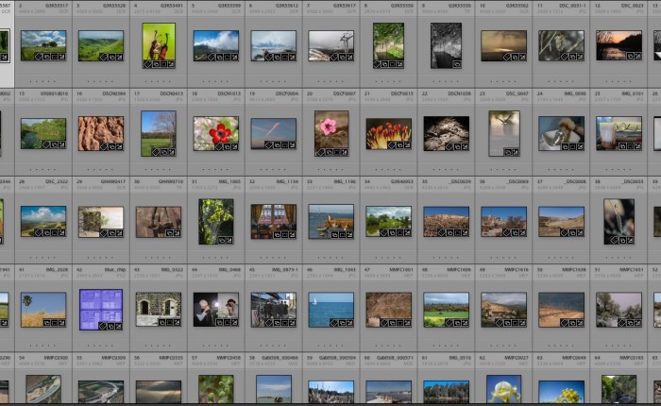The width and height of the screenshot is (661, 406).
Task: Select the purple blue_chip thumbnail
Action: point(100,309)
